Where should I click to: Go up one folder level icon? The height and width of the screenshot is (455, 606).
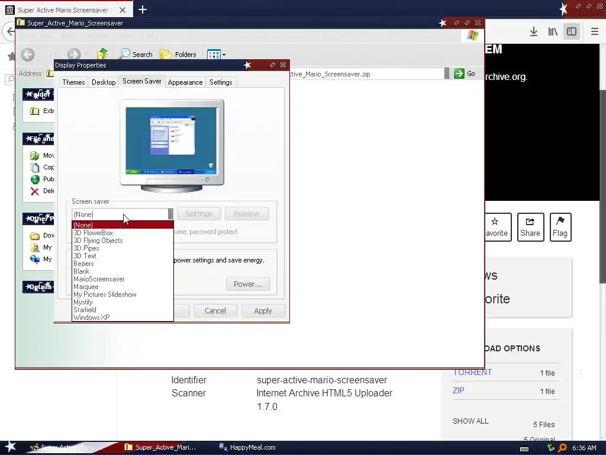(x=102, y=54)
